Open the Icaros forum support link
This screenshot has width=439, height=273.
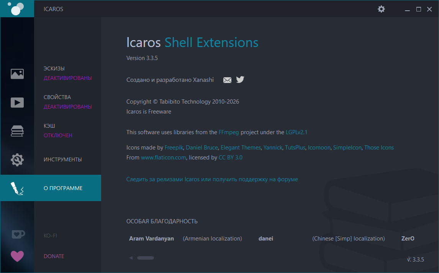[212, 179]
